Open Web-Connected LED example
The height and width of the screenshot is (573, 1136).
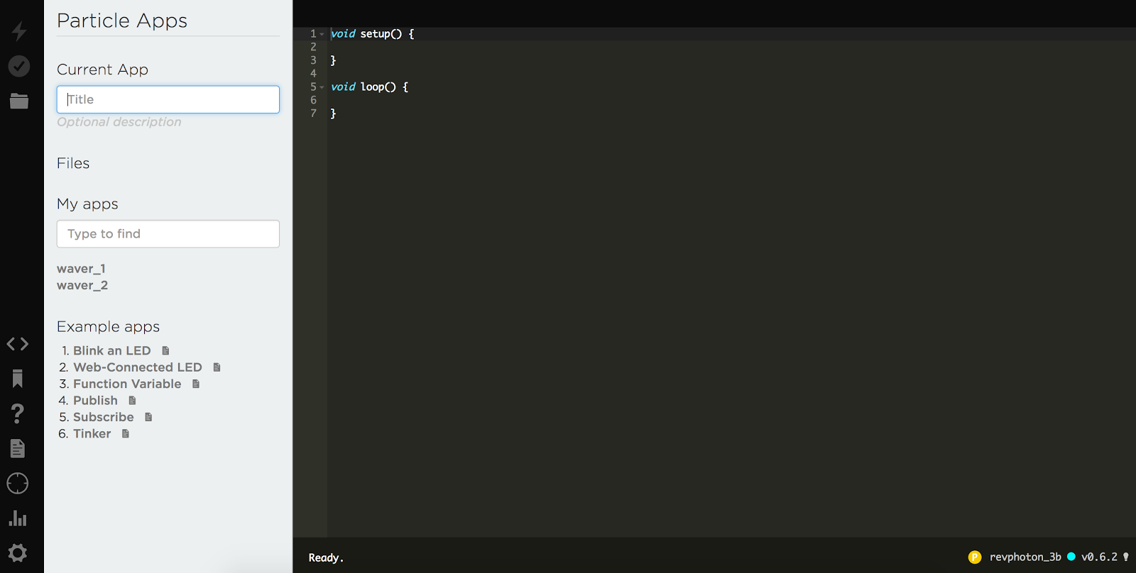[x=138, y=367]
